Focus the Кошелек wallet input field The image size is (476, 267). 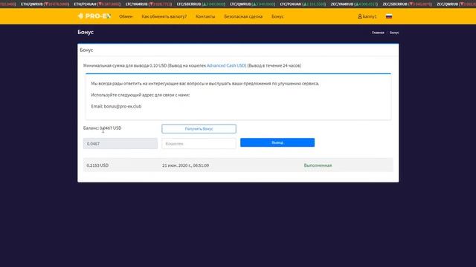point(199,144)
